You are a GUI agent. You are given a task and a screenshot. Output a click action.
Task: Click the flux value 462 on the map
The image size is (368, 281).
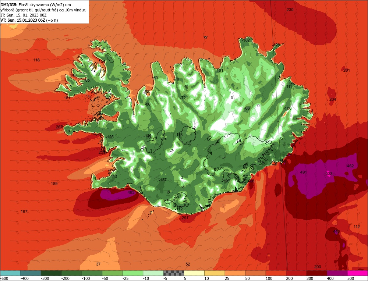(350, 166)
